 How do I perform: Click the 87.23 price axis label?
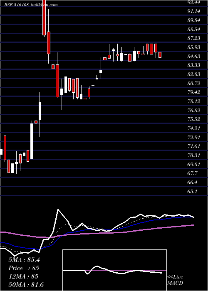pos(193,38)
